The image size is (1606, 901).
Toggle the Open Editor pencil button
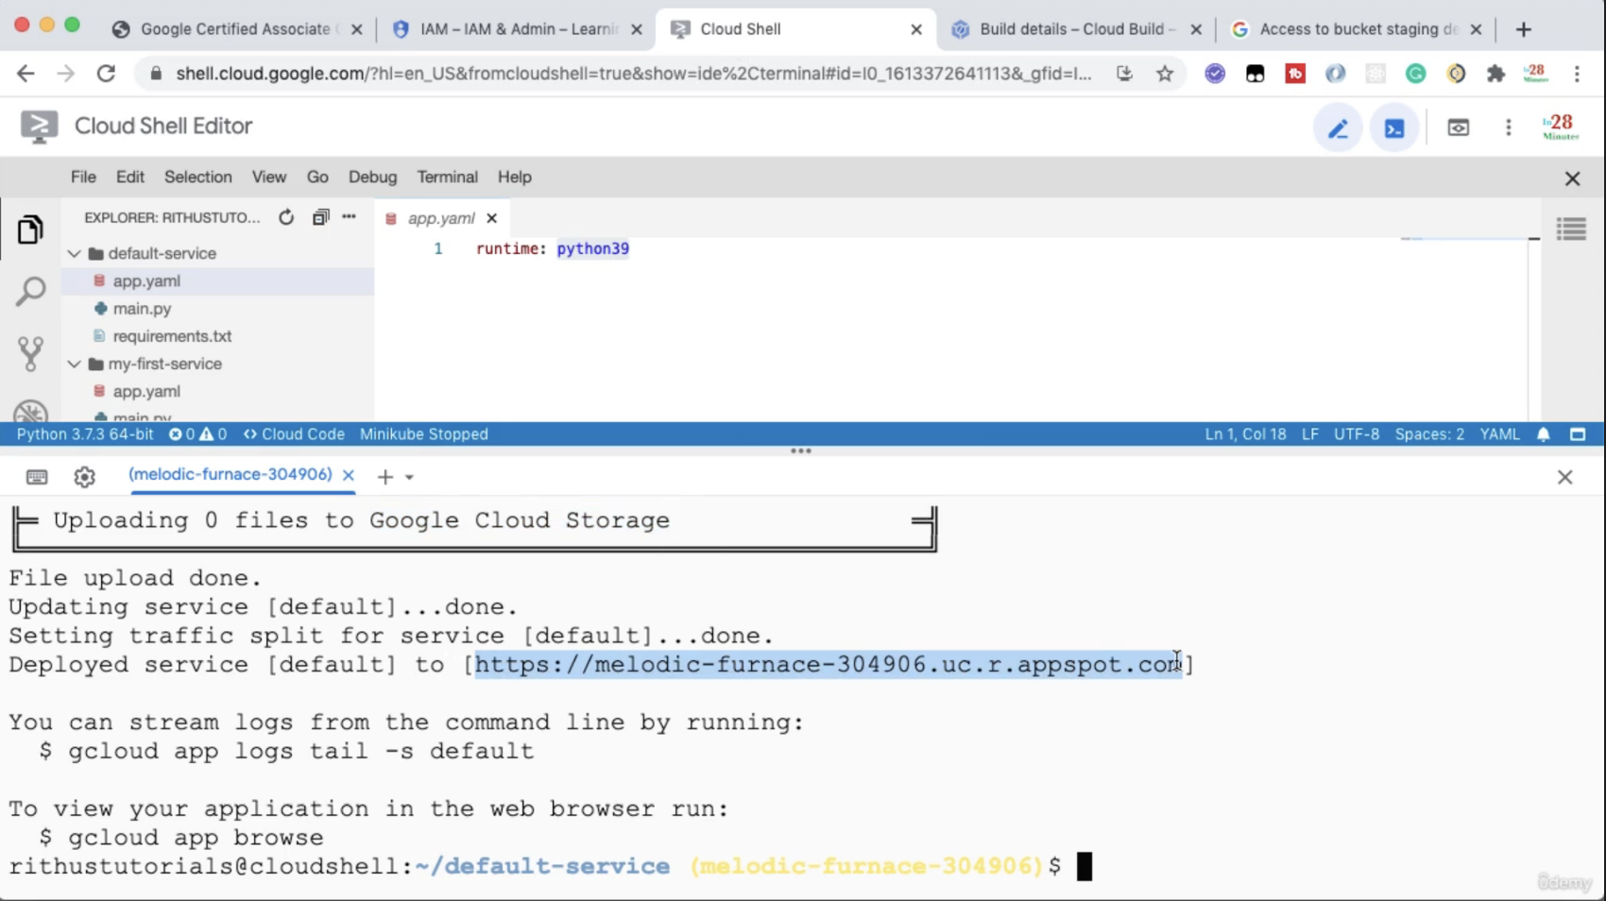pos(1338,127)
